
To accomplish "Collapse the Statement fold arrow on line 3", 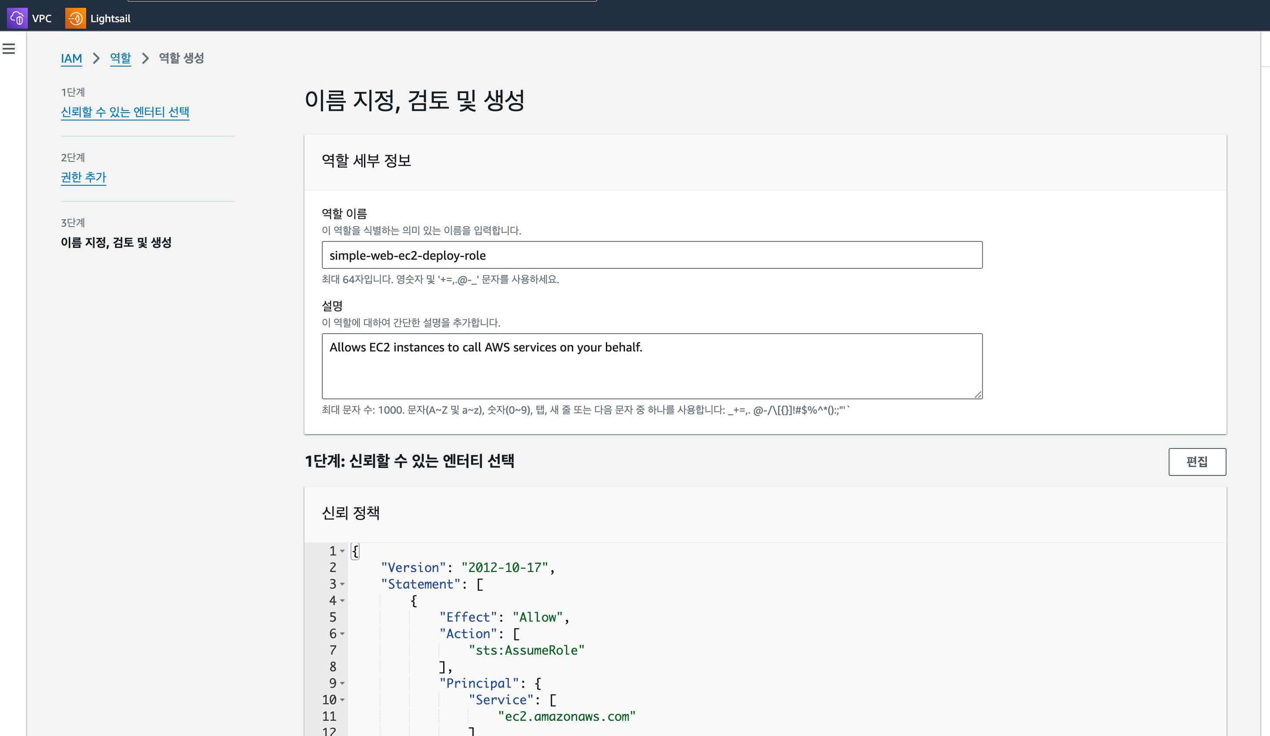I will (342, 584).
